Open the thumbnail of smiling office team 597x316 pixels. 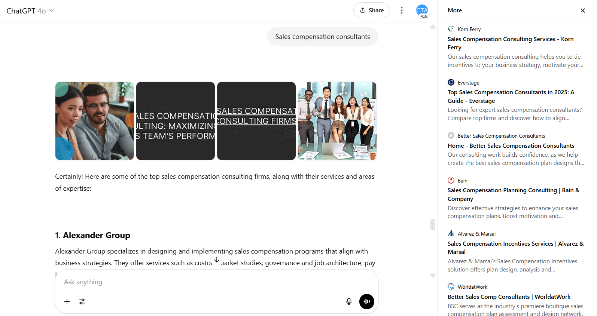click(337, 121)
